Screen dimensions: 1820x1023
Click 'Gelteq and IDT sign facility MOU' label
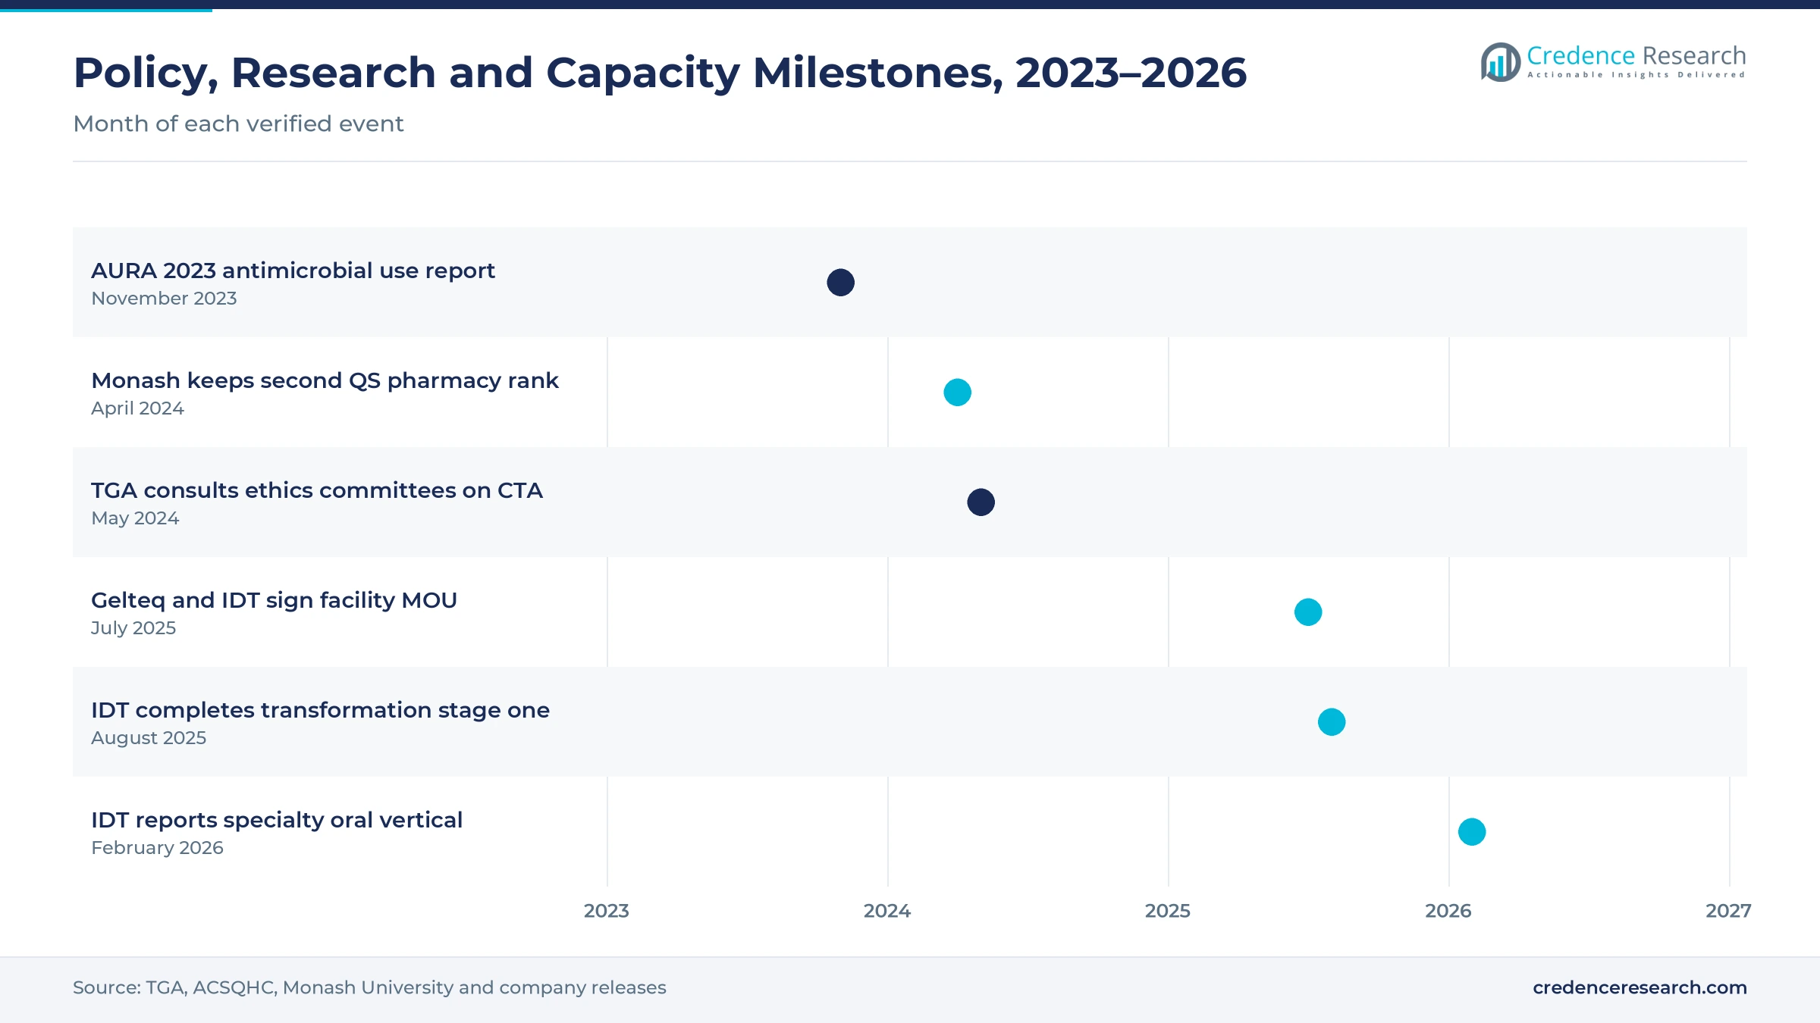tap(274, 600)
